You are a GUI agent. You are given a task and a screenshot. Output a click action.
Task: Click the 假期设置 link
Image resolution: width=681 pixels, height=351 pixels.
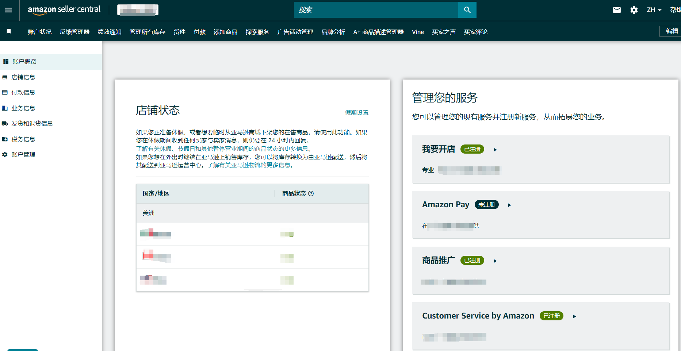(x=357, y=112)
